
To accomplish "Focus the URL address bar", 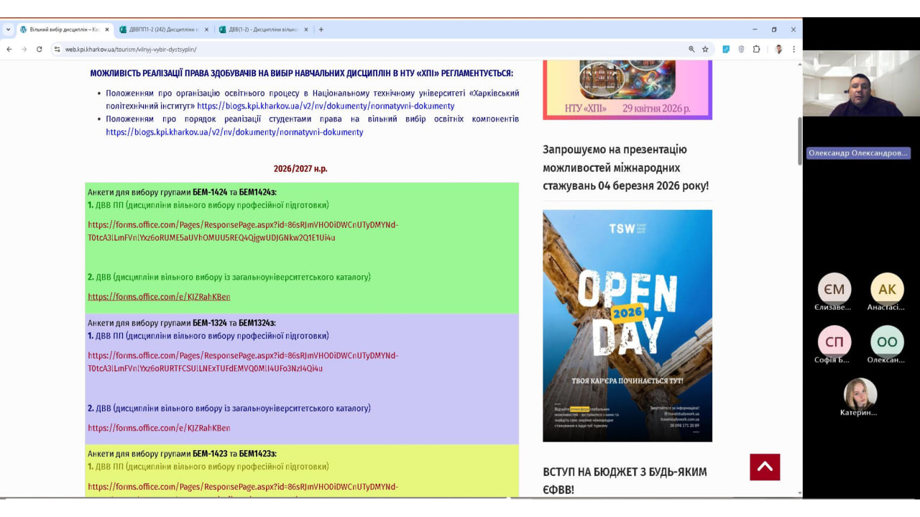I will pyautogui.click(x=374, y=49).
